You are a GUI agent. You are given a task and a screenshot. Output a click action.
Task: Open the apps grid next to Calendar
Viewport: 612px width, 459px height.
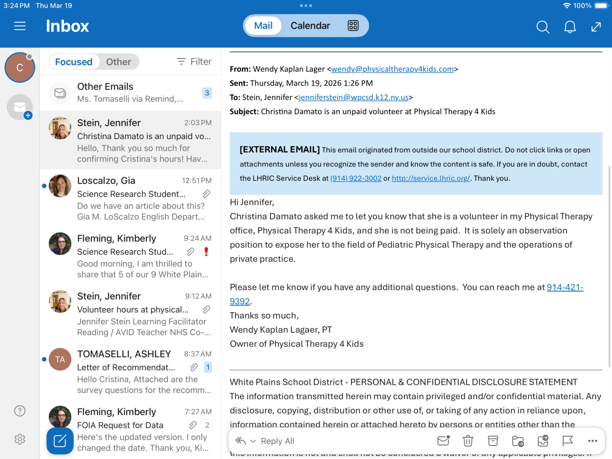click(x=353, y=25)
